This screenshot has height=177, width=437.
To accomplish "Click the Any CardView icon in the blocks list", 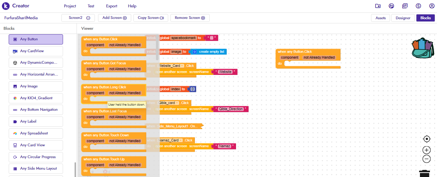I will click(15, 51).
